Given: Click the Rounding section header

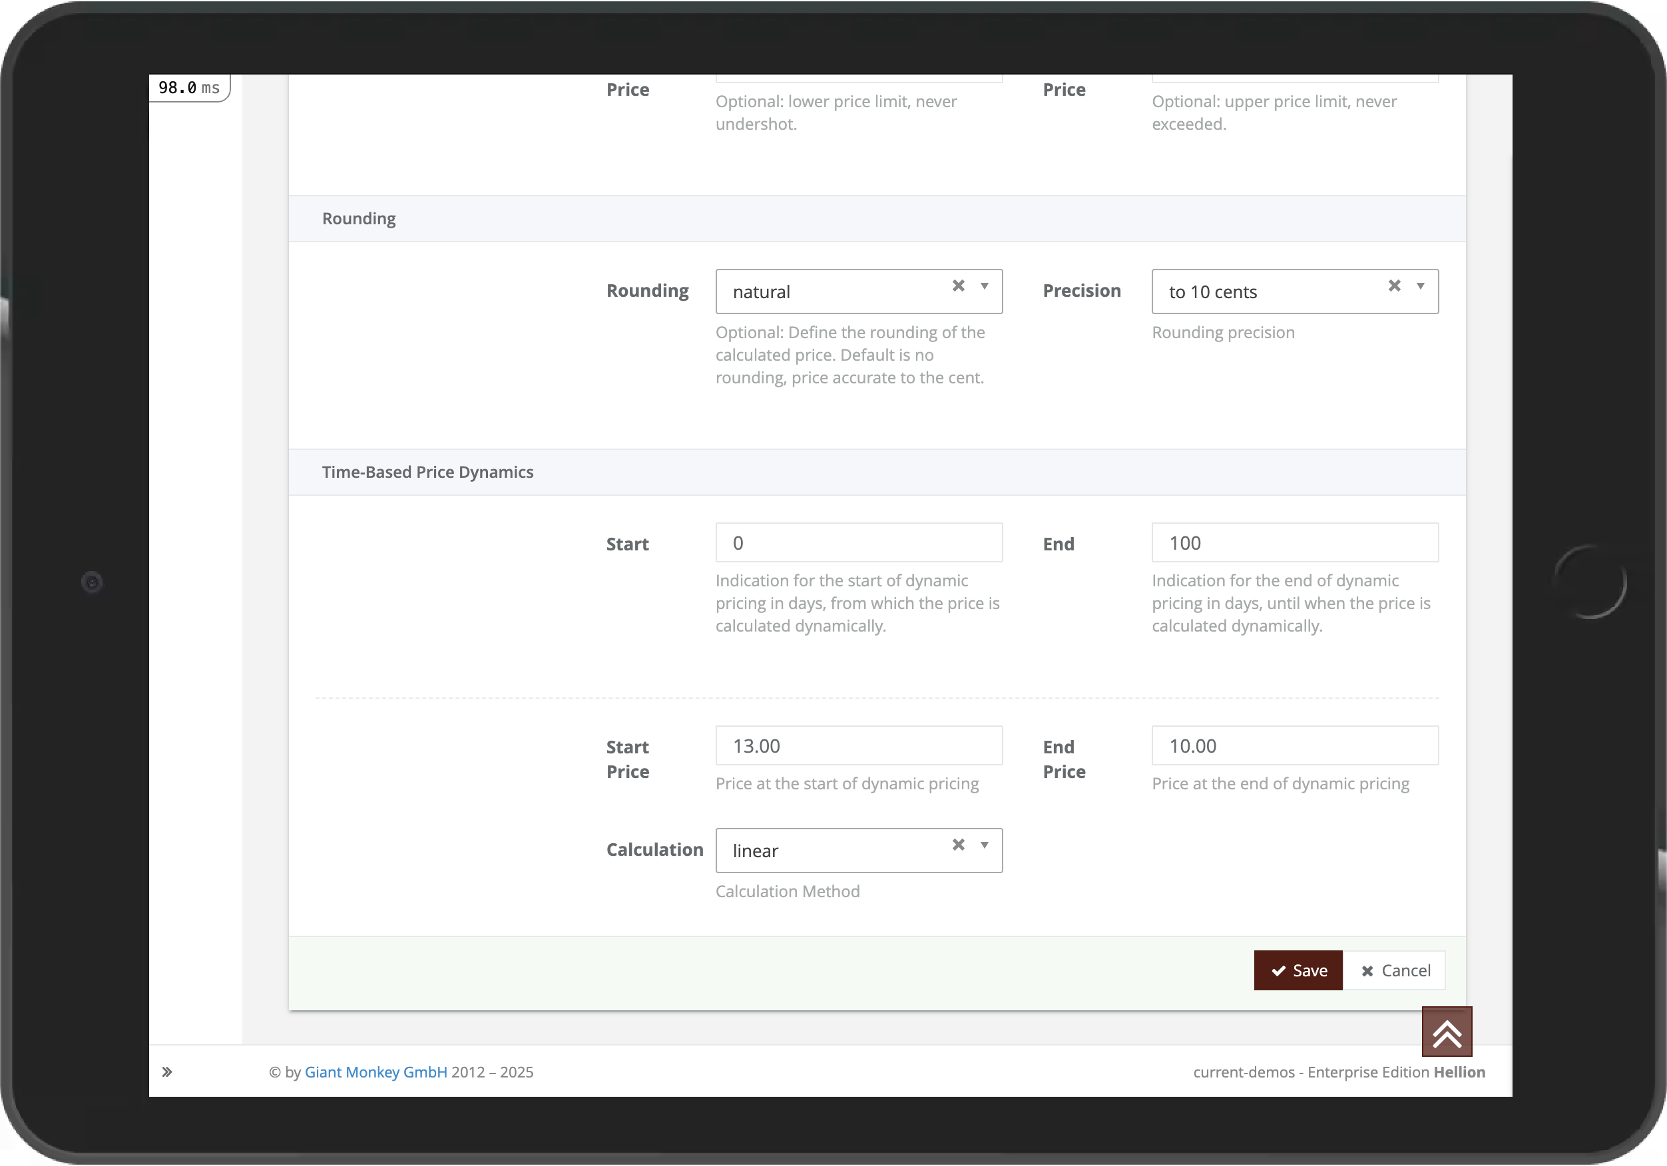Looking at the screenshot, I should pos(877,218).
